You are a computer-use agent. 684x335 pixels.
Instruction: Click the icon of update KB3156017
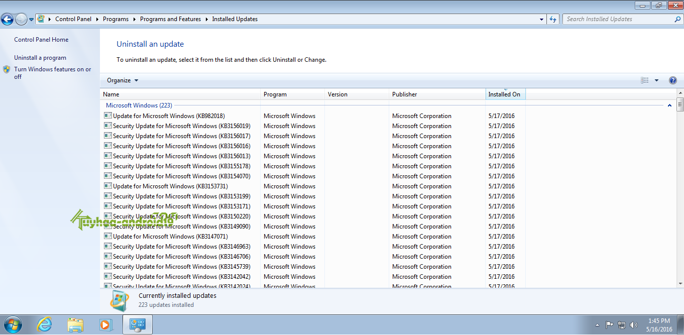click(x=108, y=136)
